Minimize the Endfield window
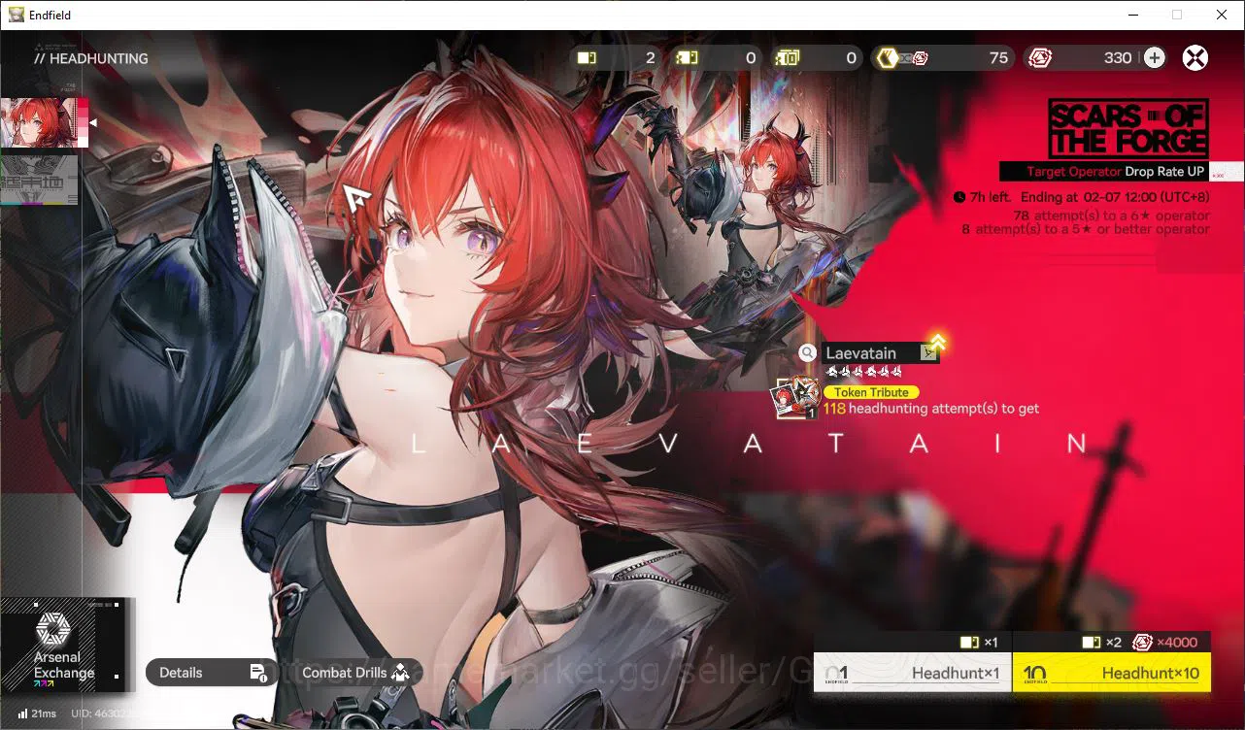The image size is (1245, 730). pos(1132,15)
